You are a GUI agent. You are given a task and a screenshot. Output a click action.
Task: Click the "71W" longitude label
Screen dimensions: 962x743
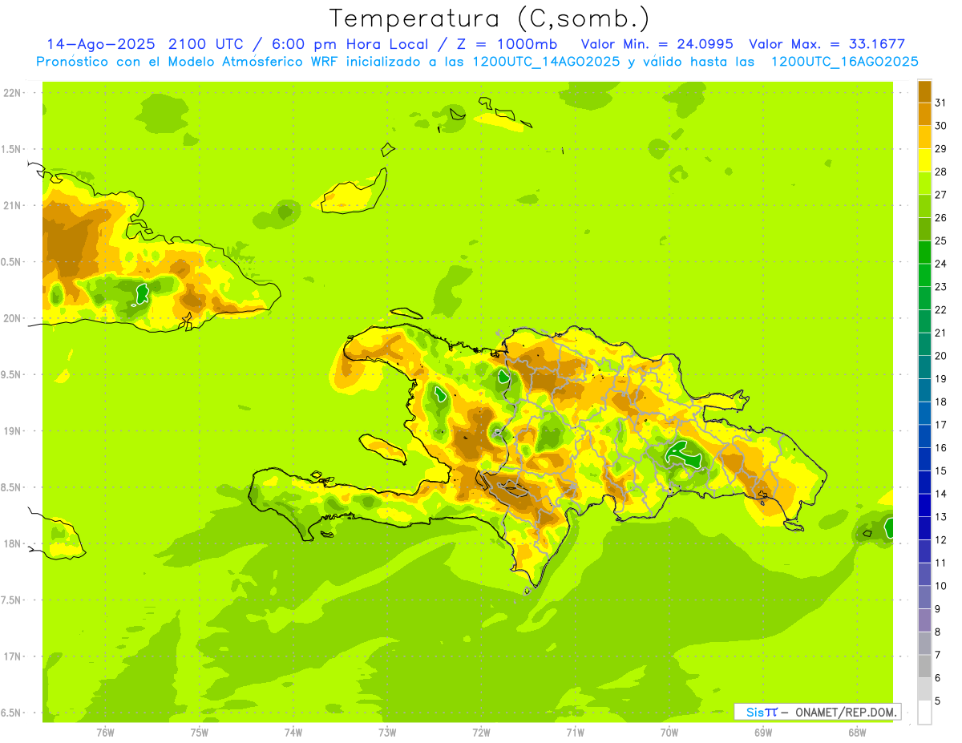click(575, 733)
